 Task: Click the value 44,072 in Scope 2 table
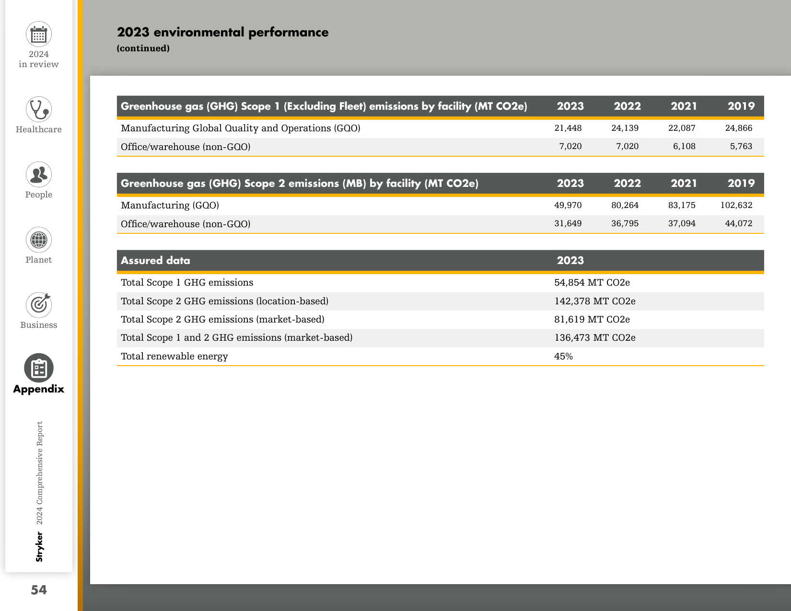coord(739,223)
